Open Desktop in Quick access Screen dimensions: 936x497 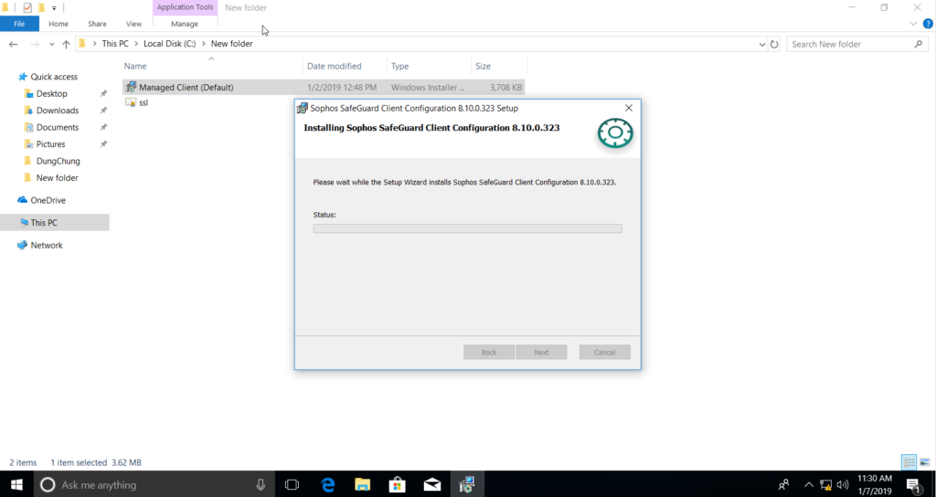tap(52, 94)
